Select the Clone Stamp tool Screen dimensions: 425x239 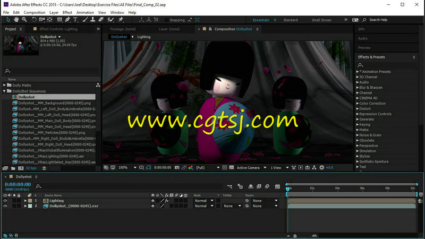point(92,20)
